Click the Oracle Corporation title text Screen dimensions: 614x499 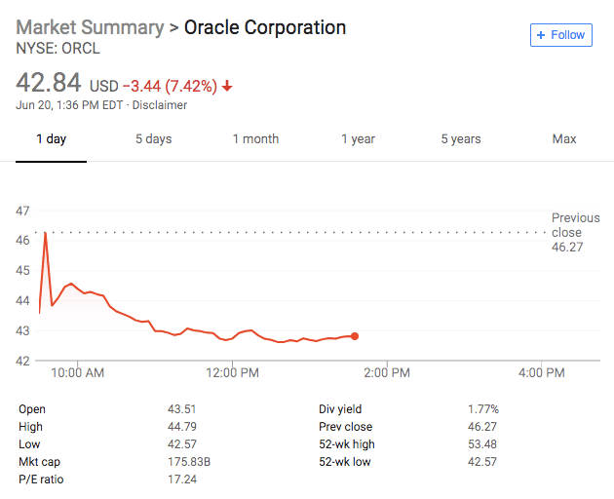click(265, 26)
